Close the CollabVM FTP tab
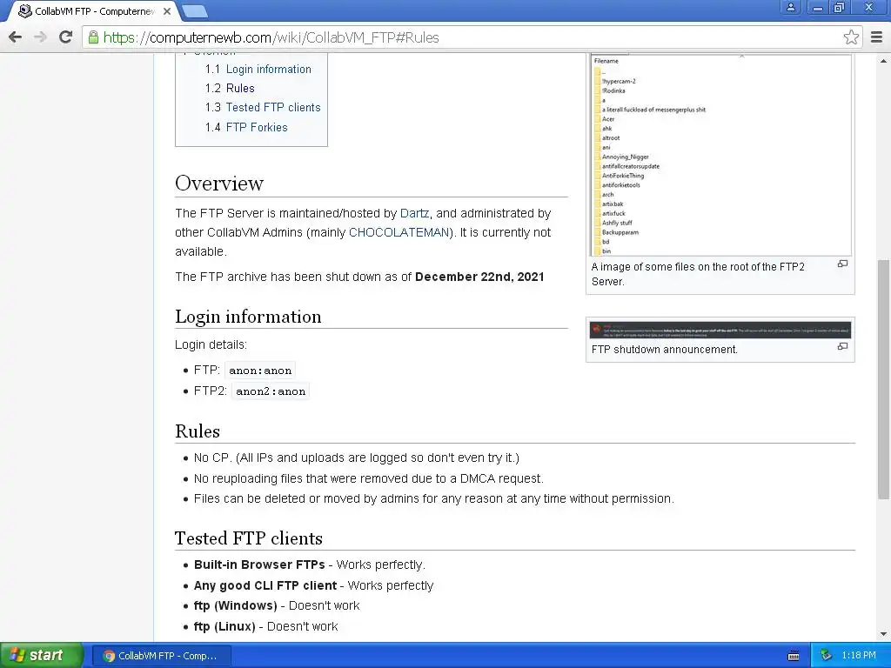 (167, 11)
